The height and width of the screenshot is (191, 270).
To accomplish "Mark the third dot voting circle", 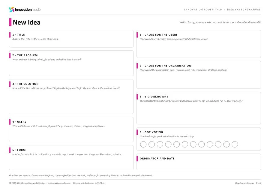I will click(x=160, y=144).
